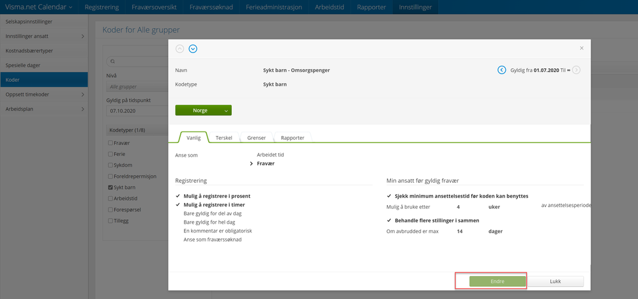Open the Rapporter top menu
Image resolution: width=638 pixels, height=299 pixels.
[371, 7]
